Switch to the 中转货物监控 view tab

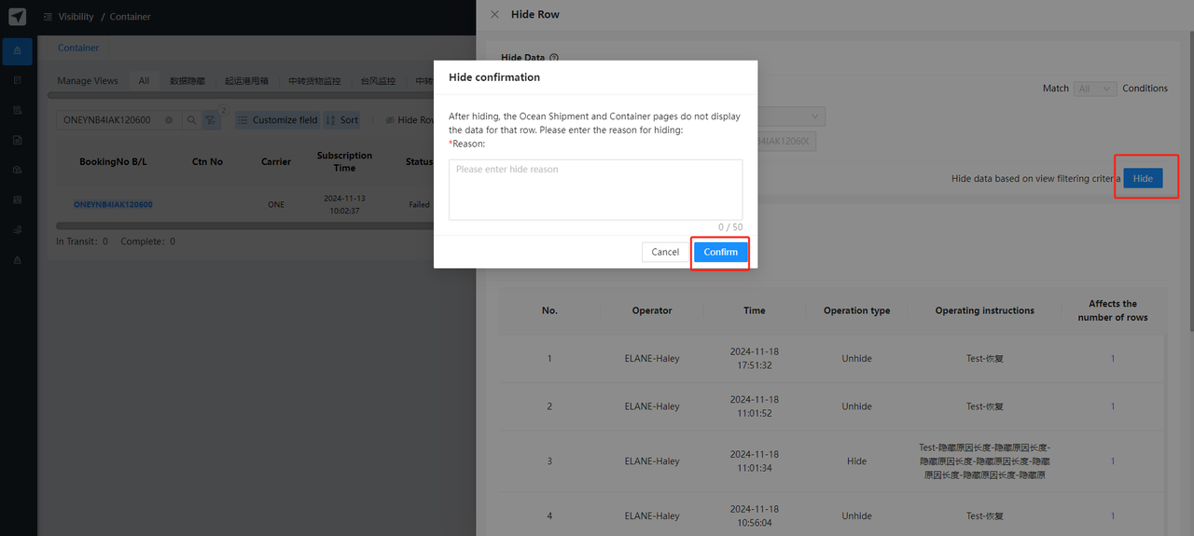(x=314, y=81)
